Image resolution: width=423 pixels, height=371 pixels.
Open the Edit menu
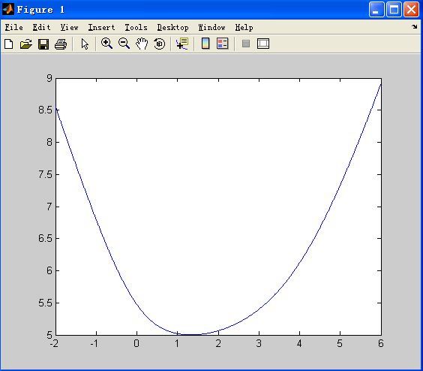click(41, 27)
